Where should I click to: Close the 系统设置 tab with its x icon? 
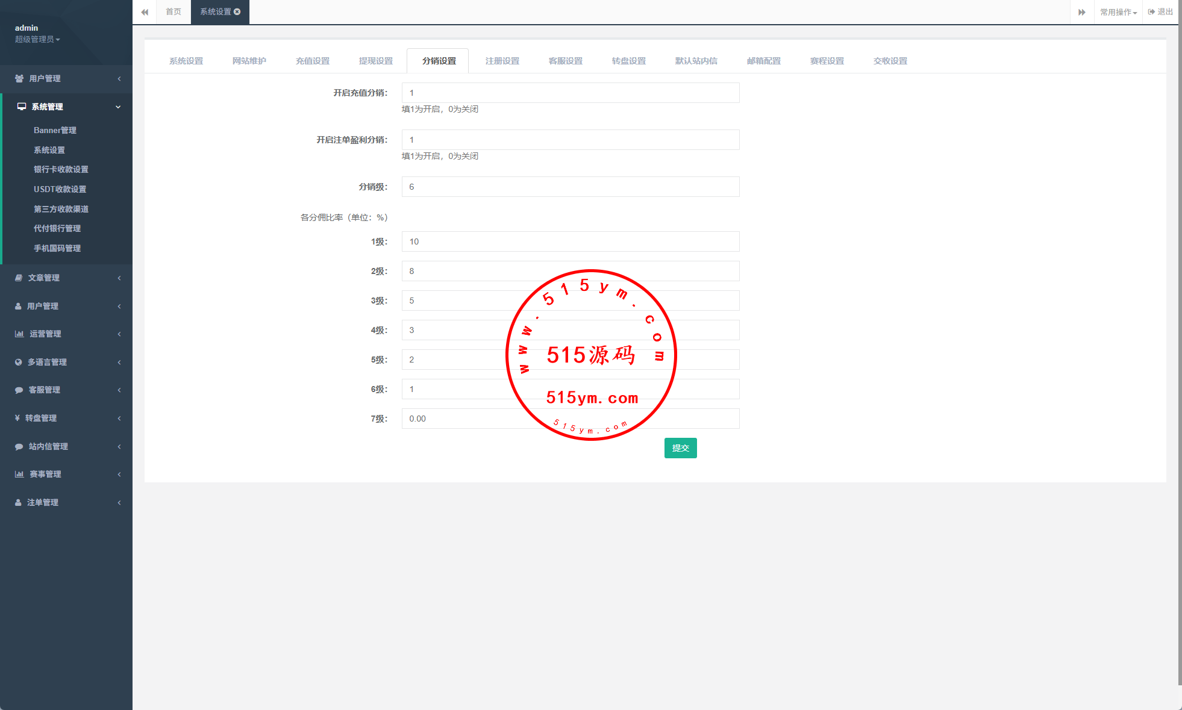237,11
